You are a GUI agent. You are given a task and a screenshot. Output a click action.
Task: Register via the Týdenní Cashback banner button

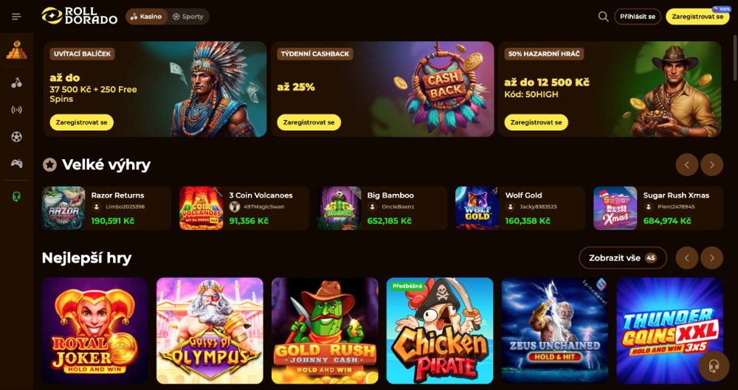[308, 122]
